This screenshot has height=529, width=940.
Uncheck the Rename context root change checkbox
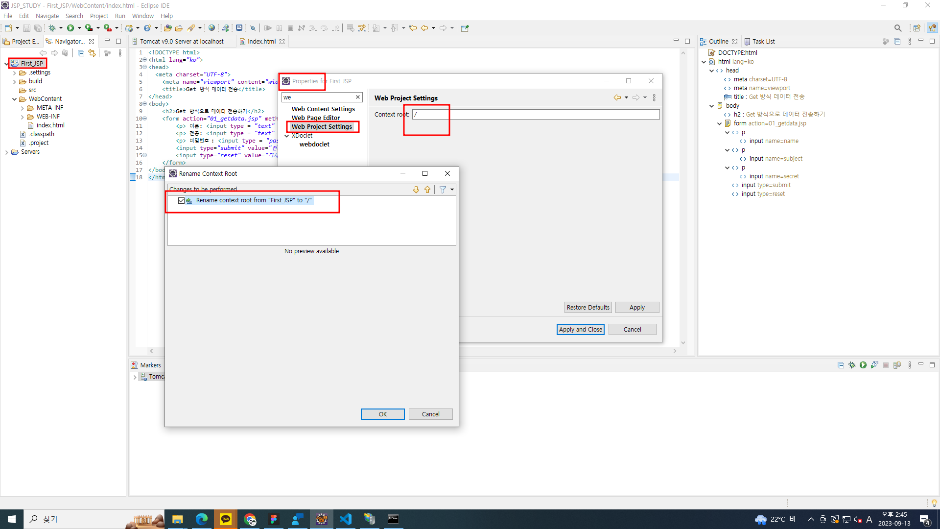pyautogui.click(x=182, y=200)
